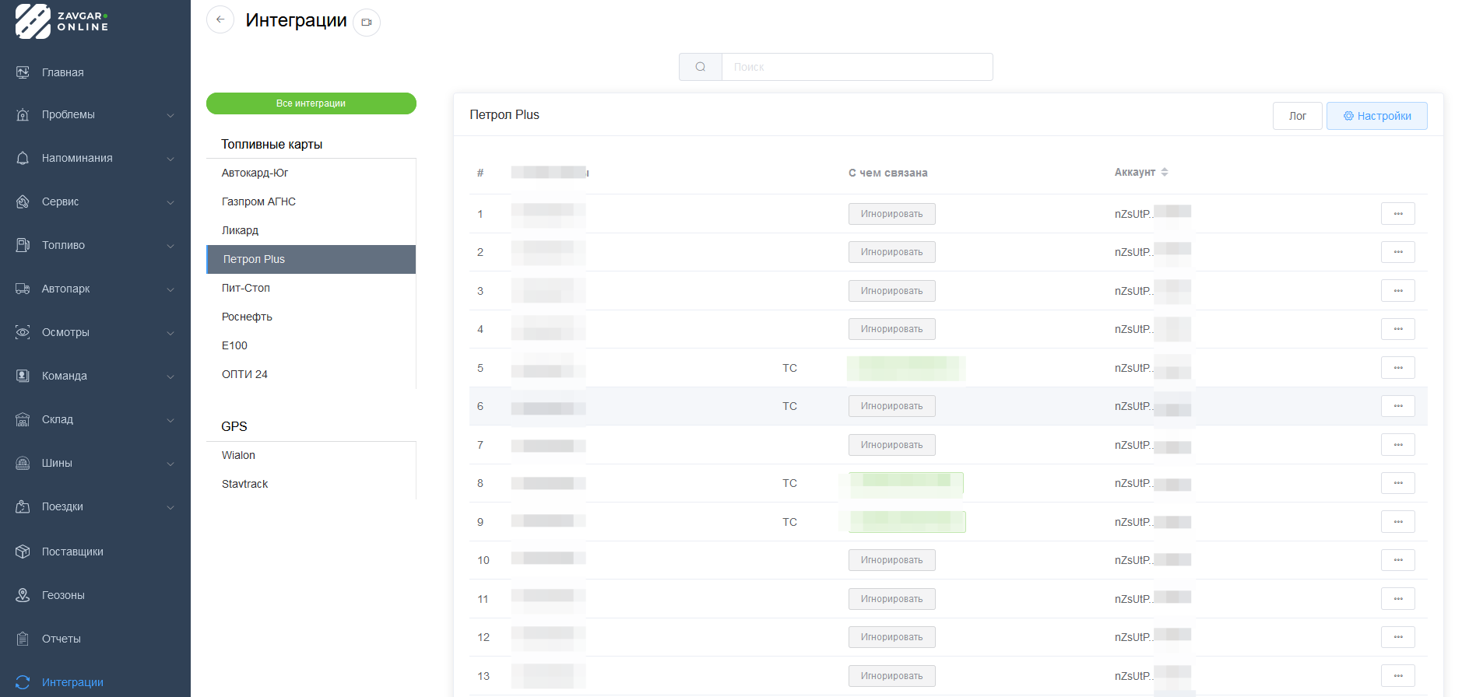Open the more menu for row 3
Screen dimensions: 1476x697
click(x=1398, y=291)
